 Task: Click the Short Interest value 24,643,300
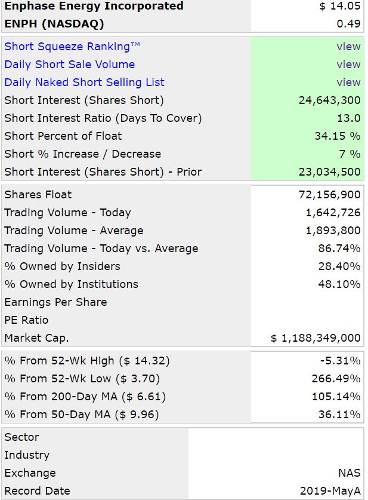[329, 100]
